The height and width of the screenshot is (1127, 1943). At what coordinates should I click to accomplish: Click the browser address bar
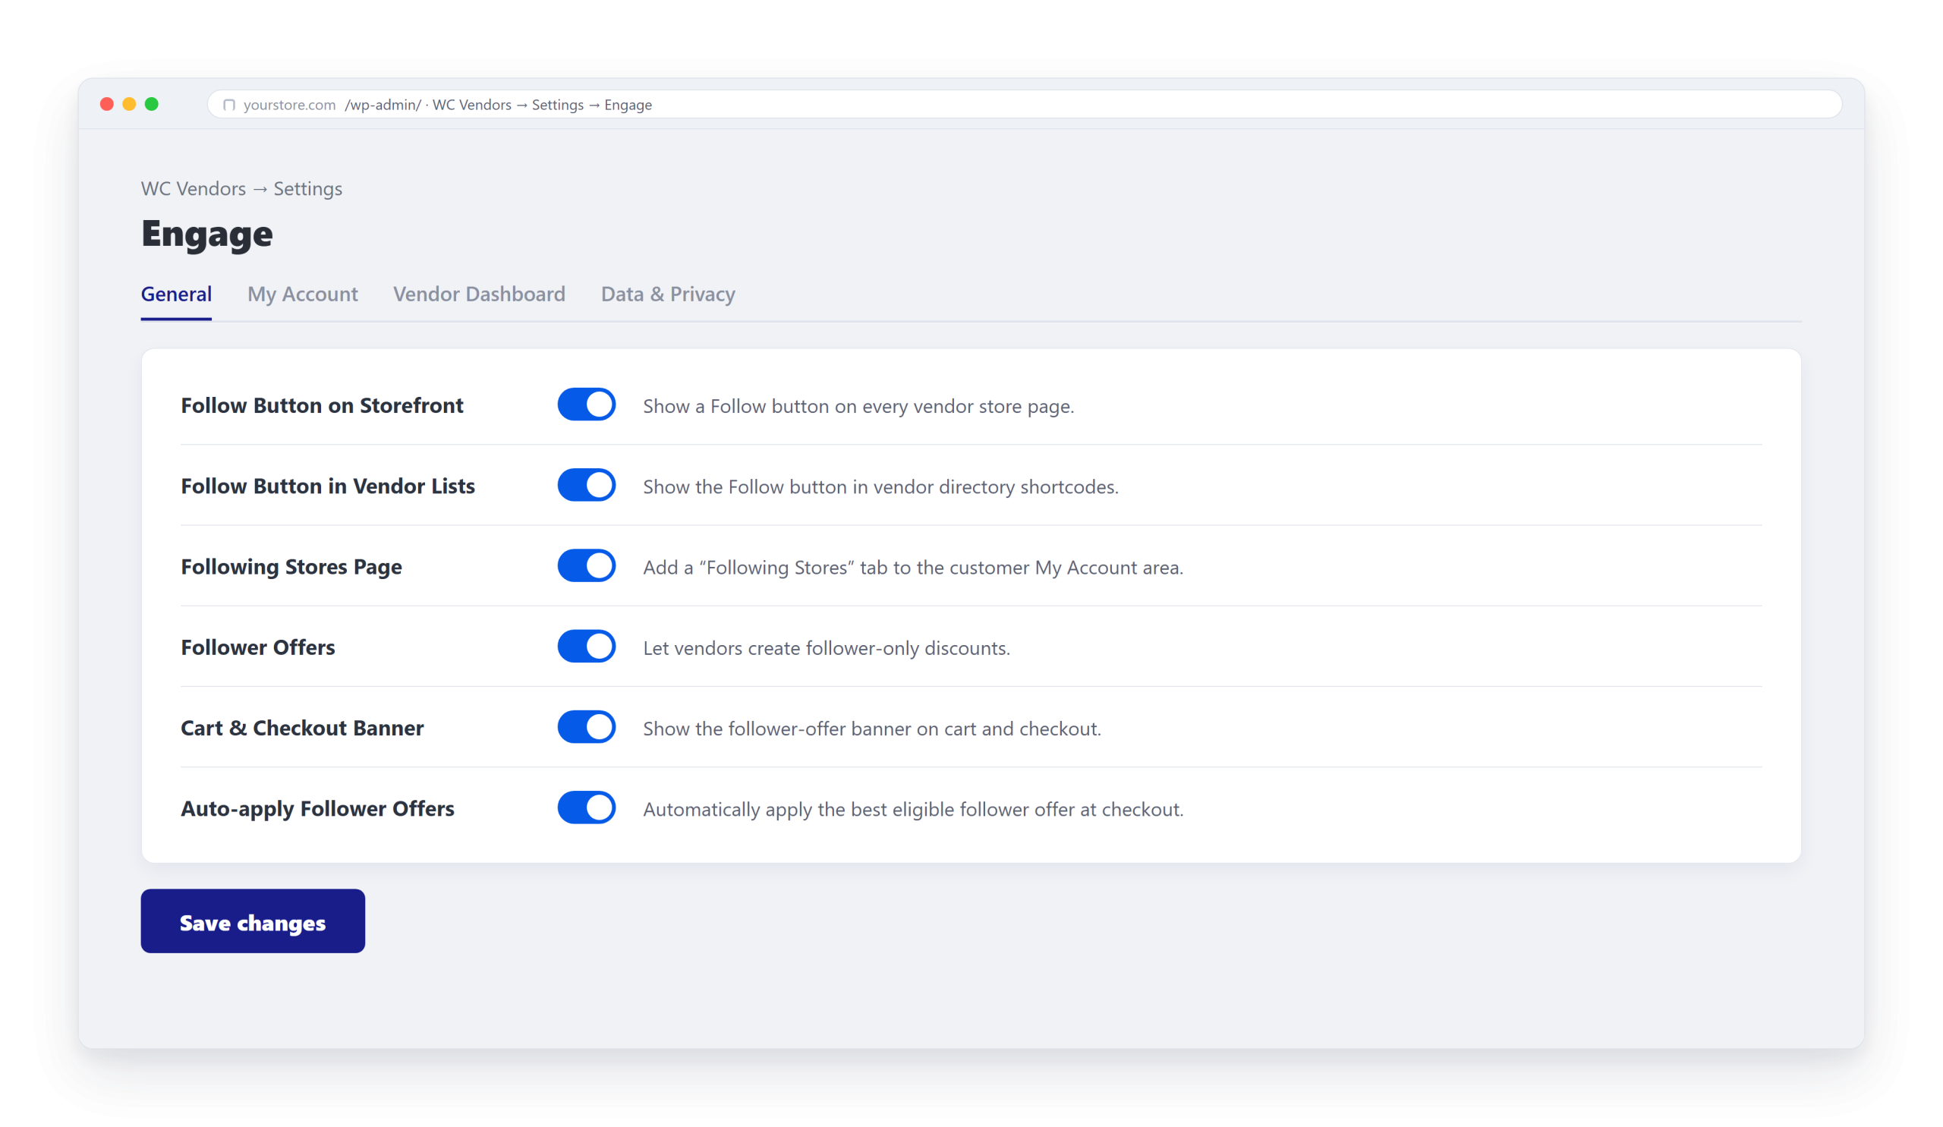[1024, 104]
